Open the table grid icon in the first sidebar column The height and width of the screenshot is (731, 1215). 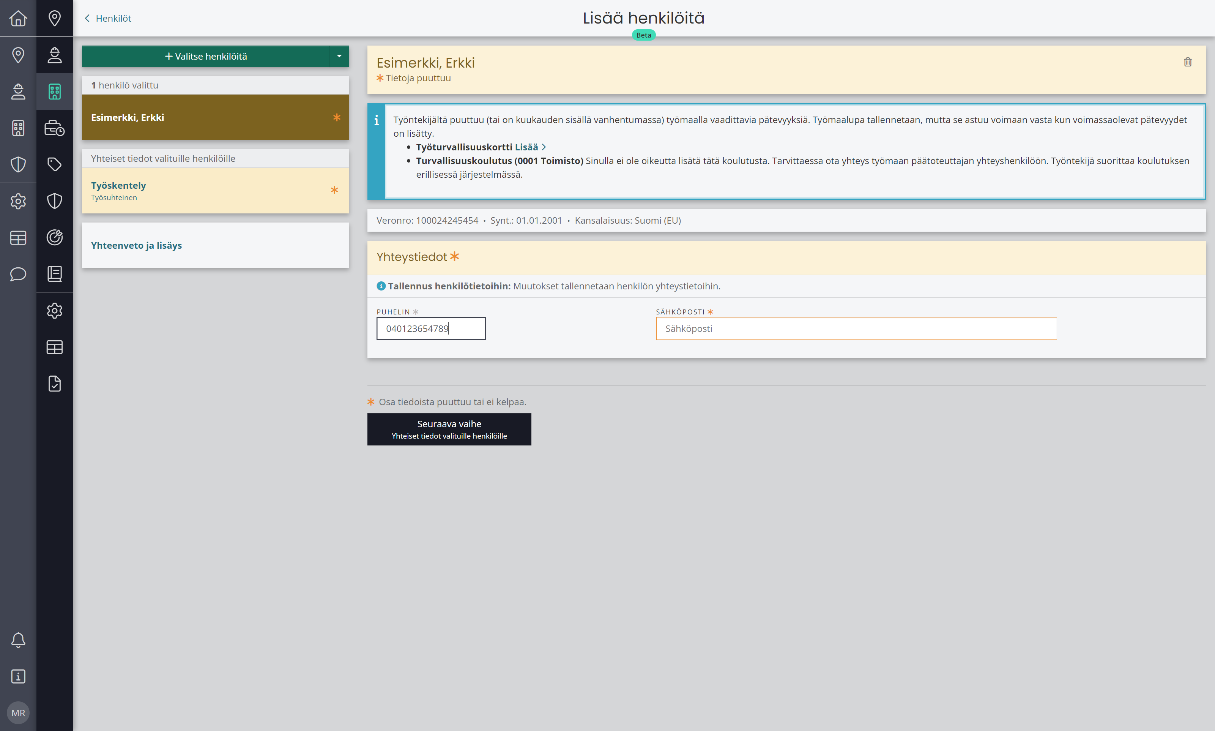coord(18,238)
